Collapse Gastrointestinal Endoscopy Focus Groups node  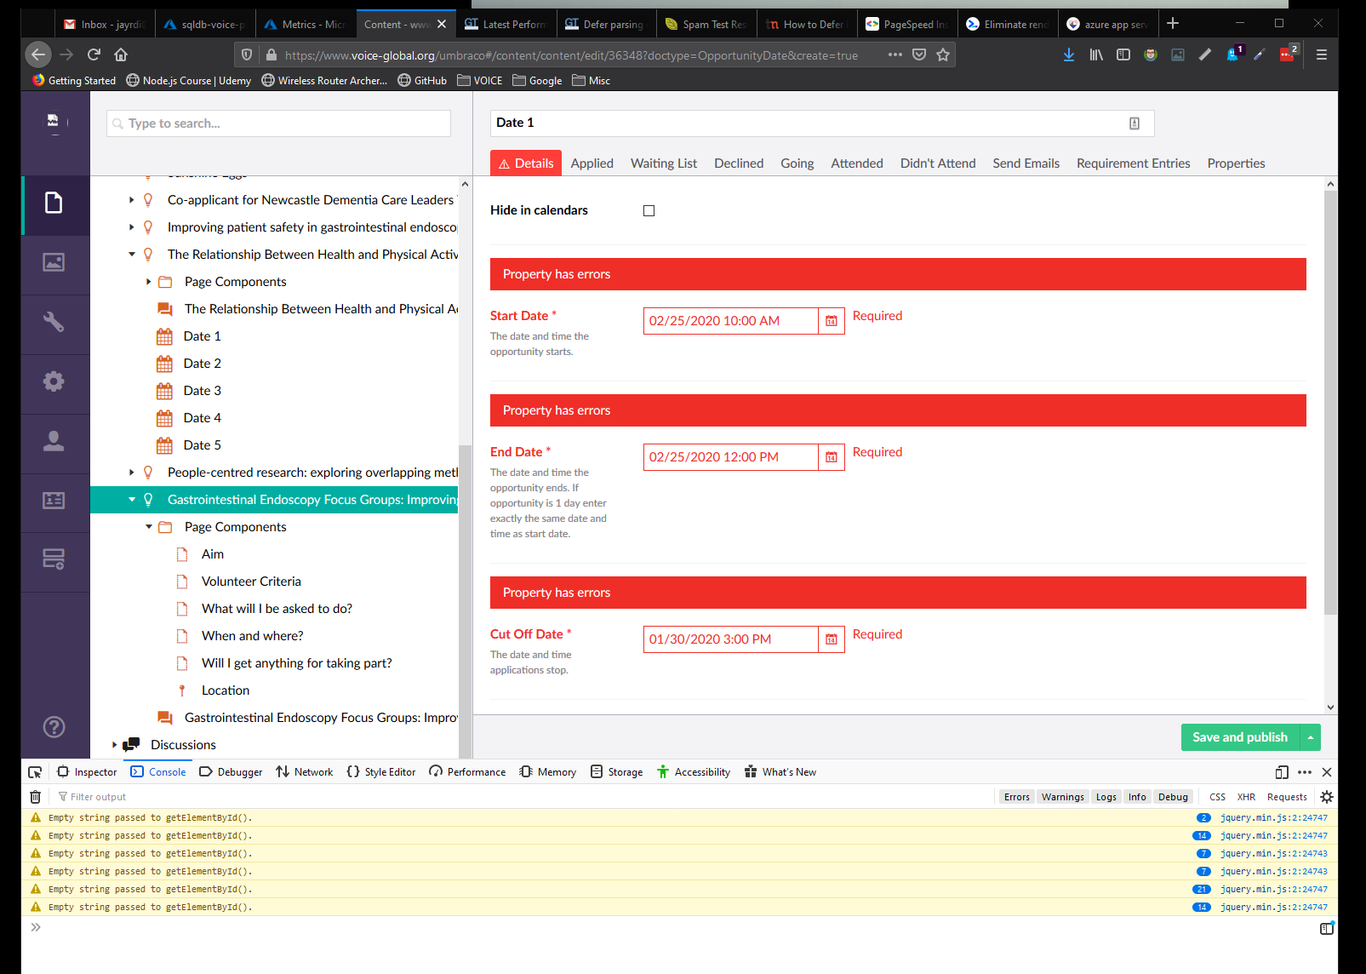pos(132,500)
